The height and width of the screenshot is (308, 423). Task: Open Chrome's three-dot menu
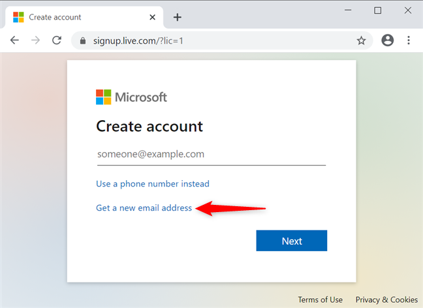[x=409, y=40]
